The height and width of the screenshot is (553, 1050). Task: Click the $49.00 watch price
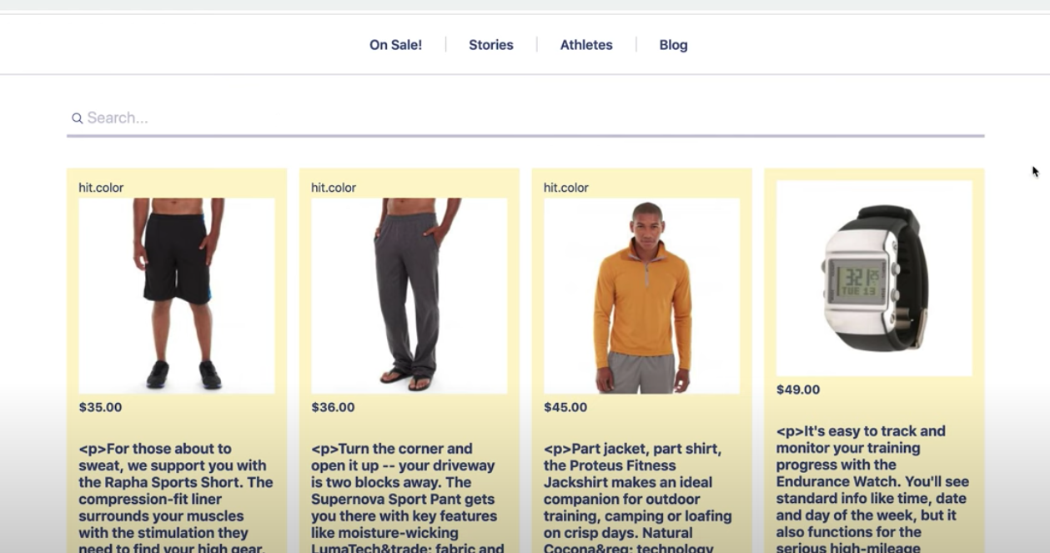(x=798, y=390)
